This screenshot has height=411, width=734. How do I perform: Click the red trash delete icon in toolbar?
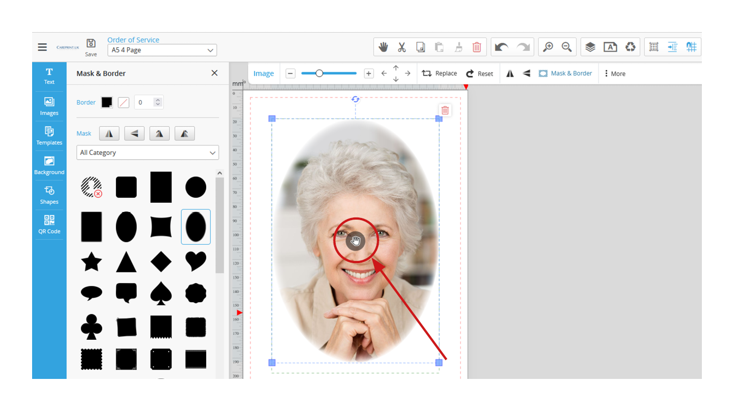point(477,47)
